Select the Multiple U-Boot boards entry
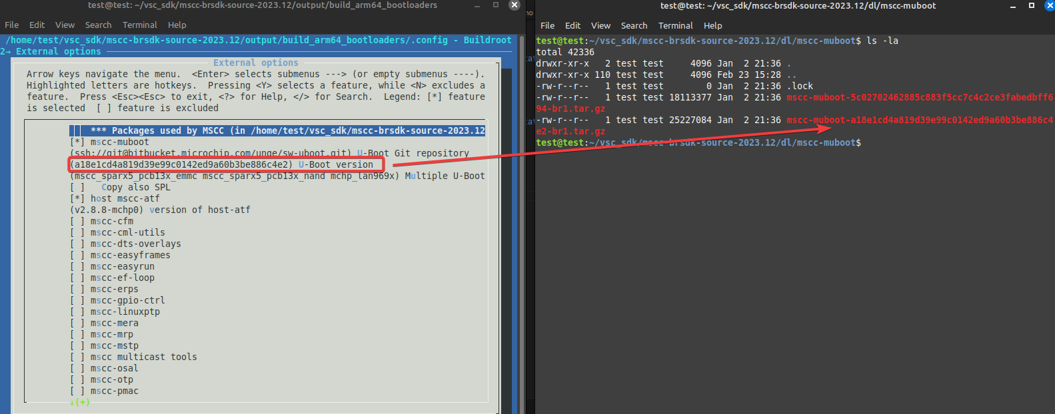1055x414 pixels. point(277,176)
